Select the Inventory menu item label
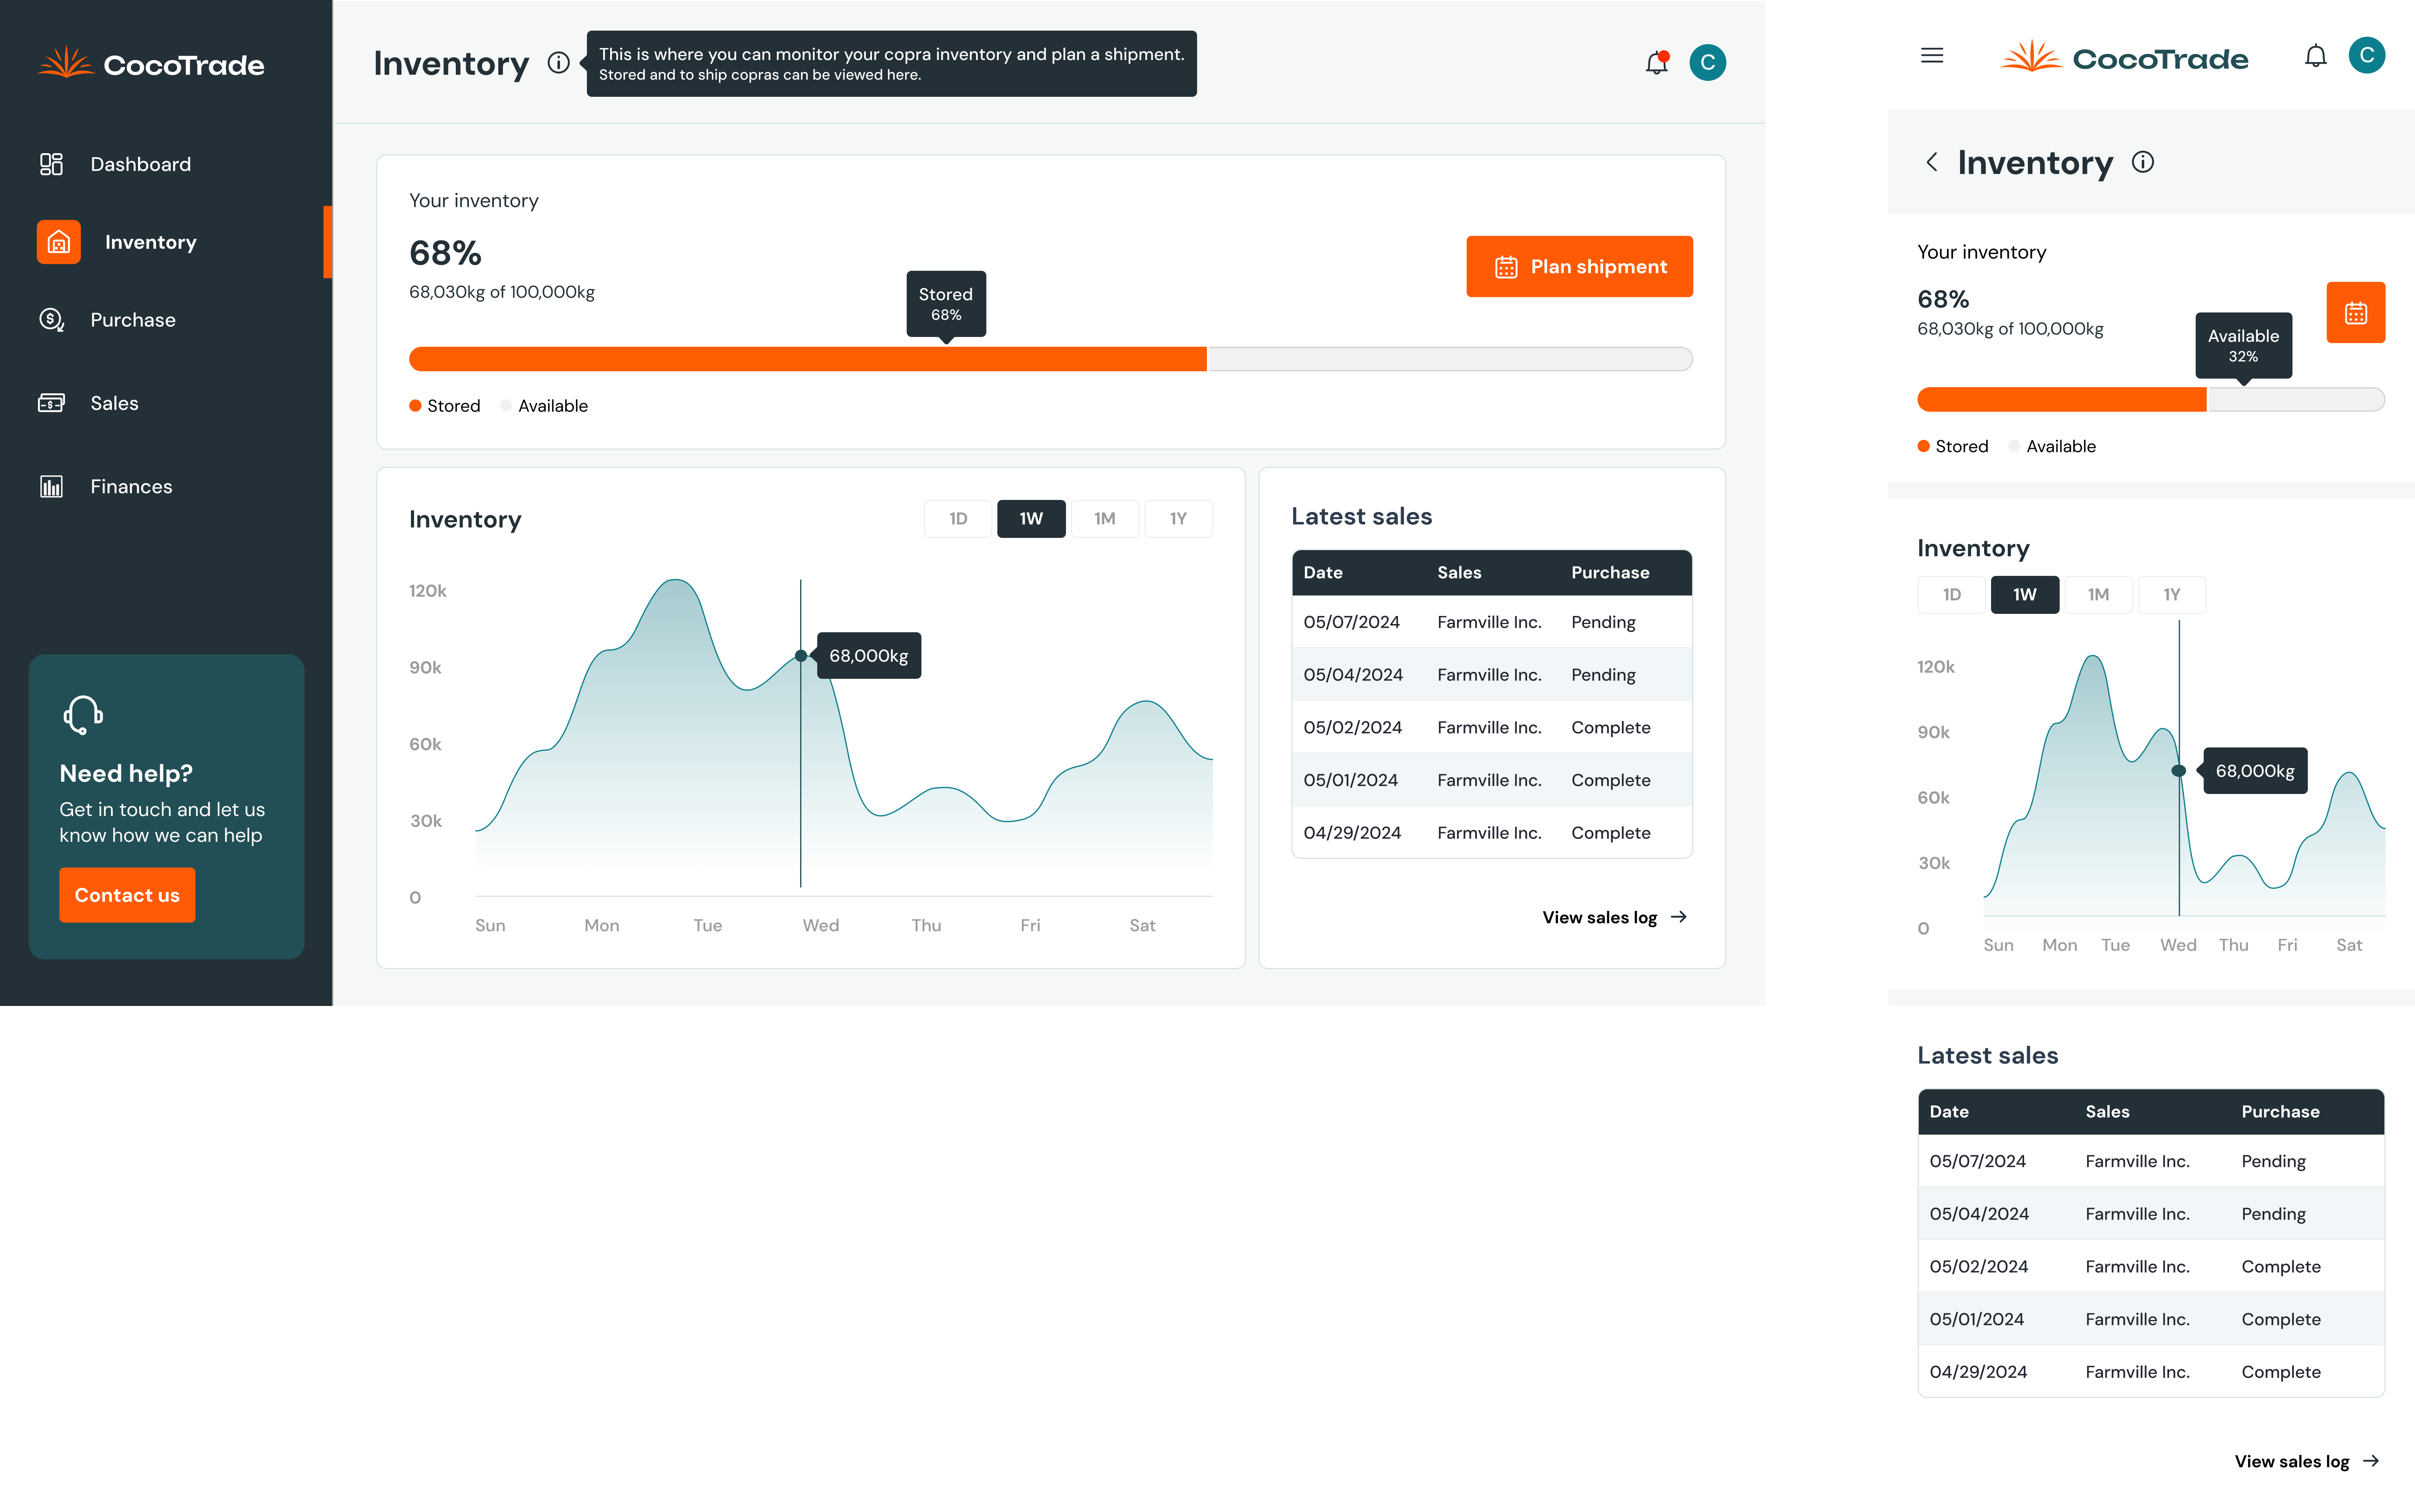This screenshot has width=2415, height=1512. 151,242
